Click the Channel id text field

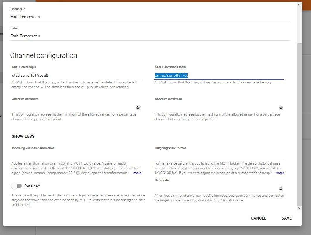[150, 17]
